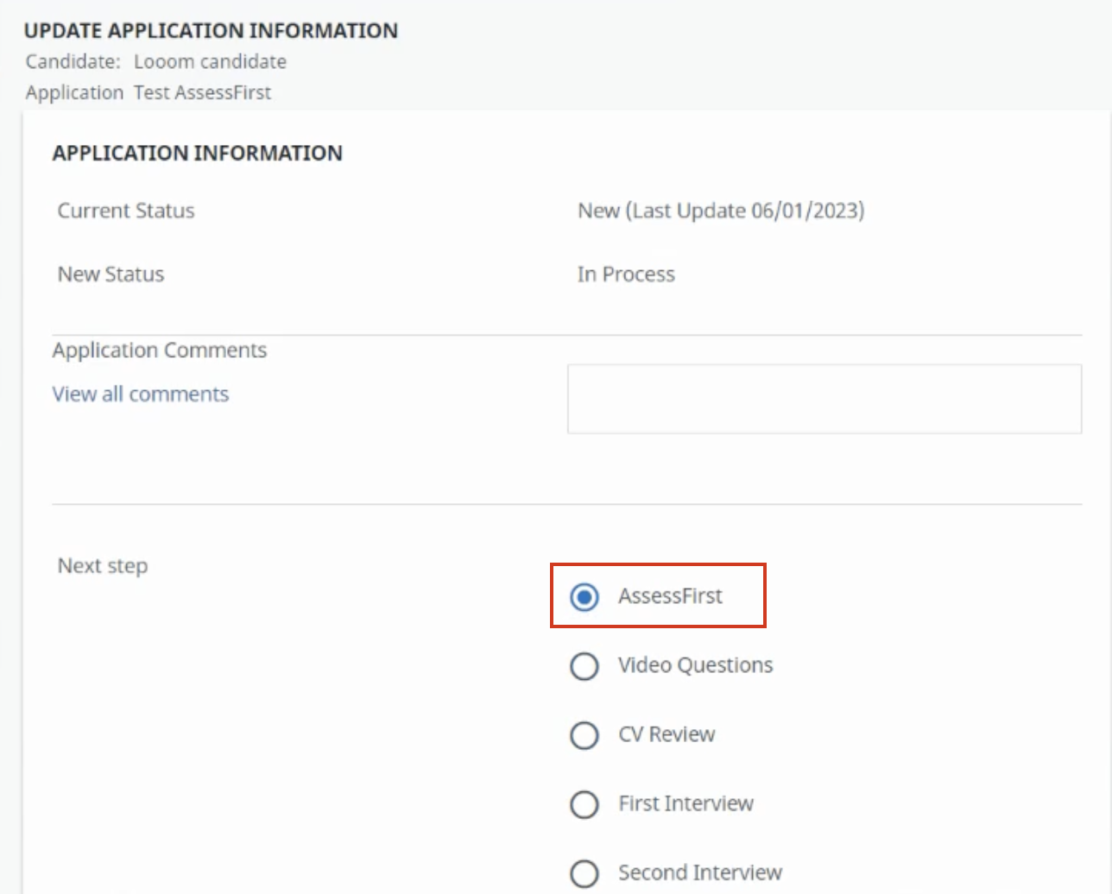The height and width of the screenshot is (894, 1112).
Task: Click the Second Interview label text
Action: [699, 872]
